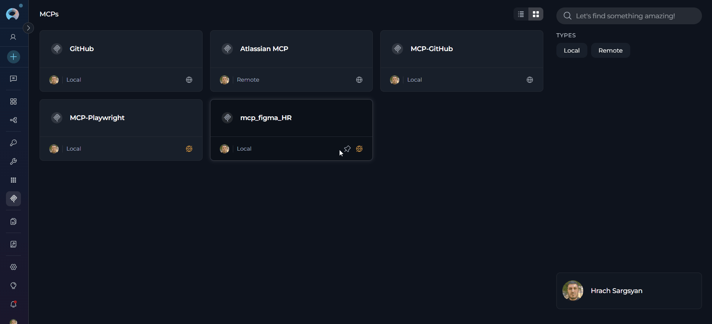Open the lightbulb ideas sidebar icon
This screenshot has height=324, width=712.
point(13,286)
